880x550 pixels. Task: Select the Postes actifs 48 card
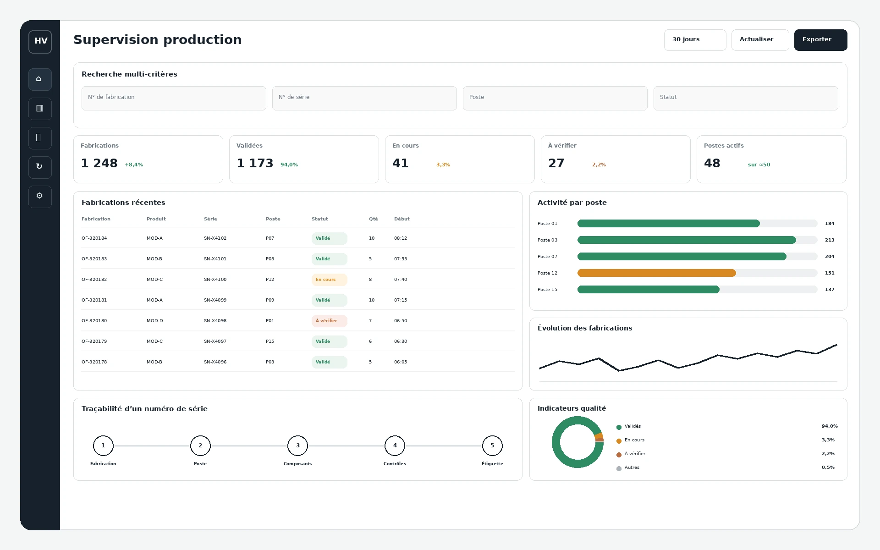pyautogui.click(x=771, y=159)
